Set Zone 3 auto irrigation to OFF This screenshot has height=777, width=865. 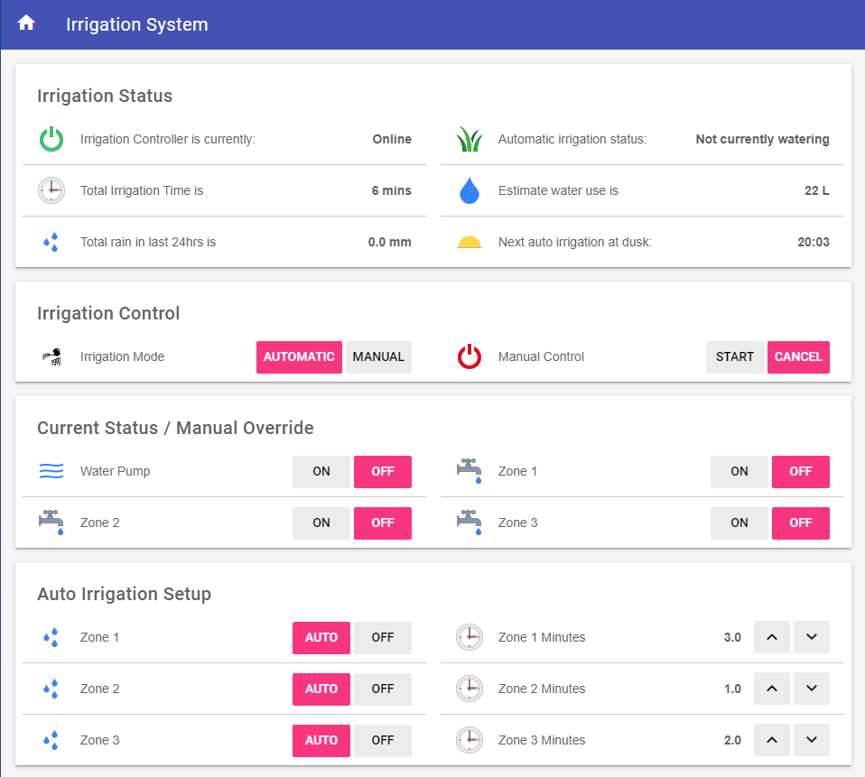(382, 740)
